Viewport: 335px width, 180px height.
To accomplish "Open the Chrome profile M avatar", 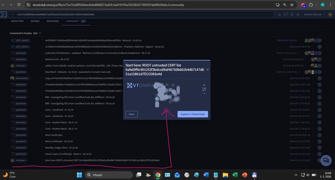I will coord(322,5).
